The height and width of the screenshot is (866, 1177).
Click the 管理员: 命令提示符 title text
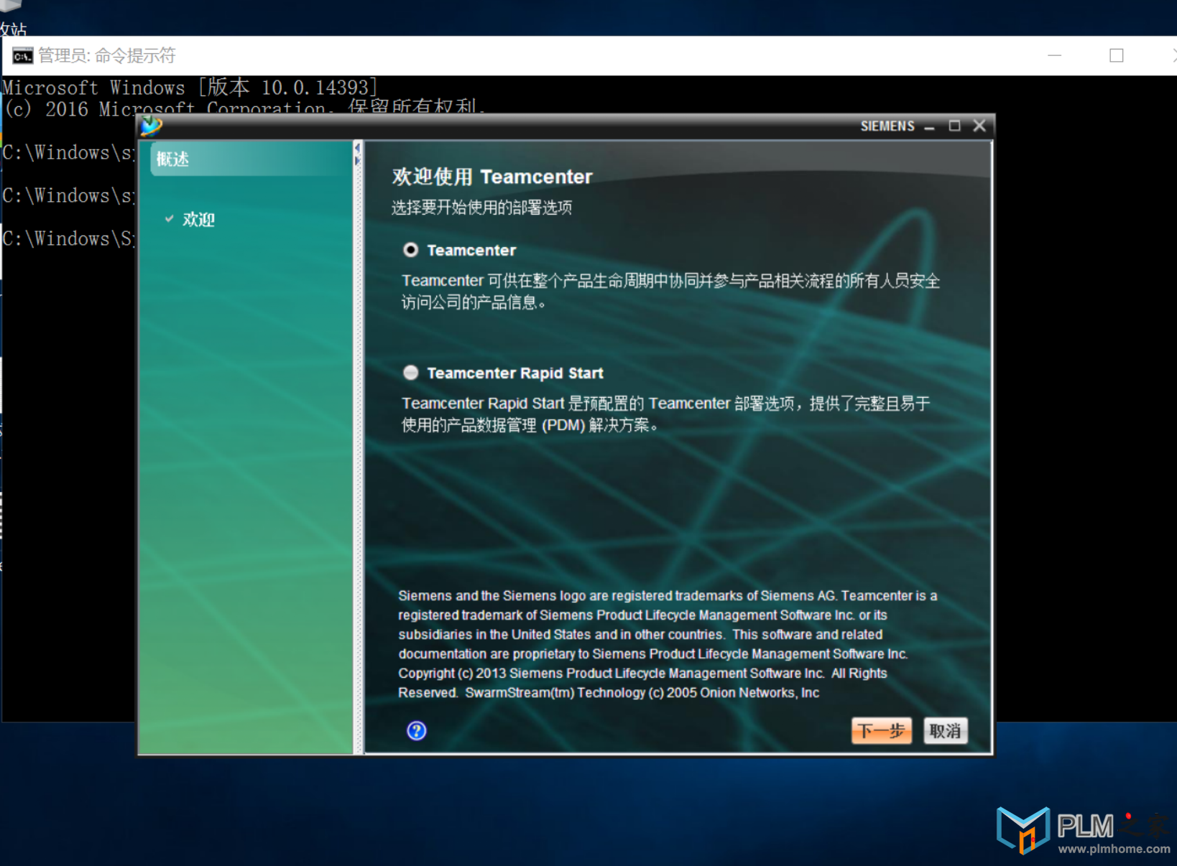pyautogui.click(x=107, y=55)
